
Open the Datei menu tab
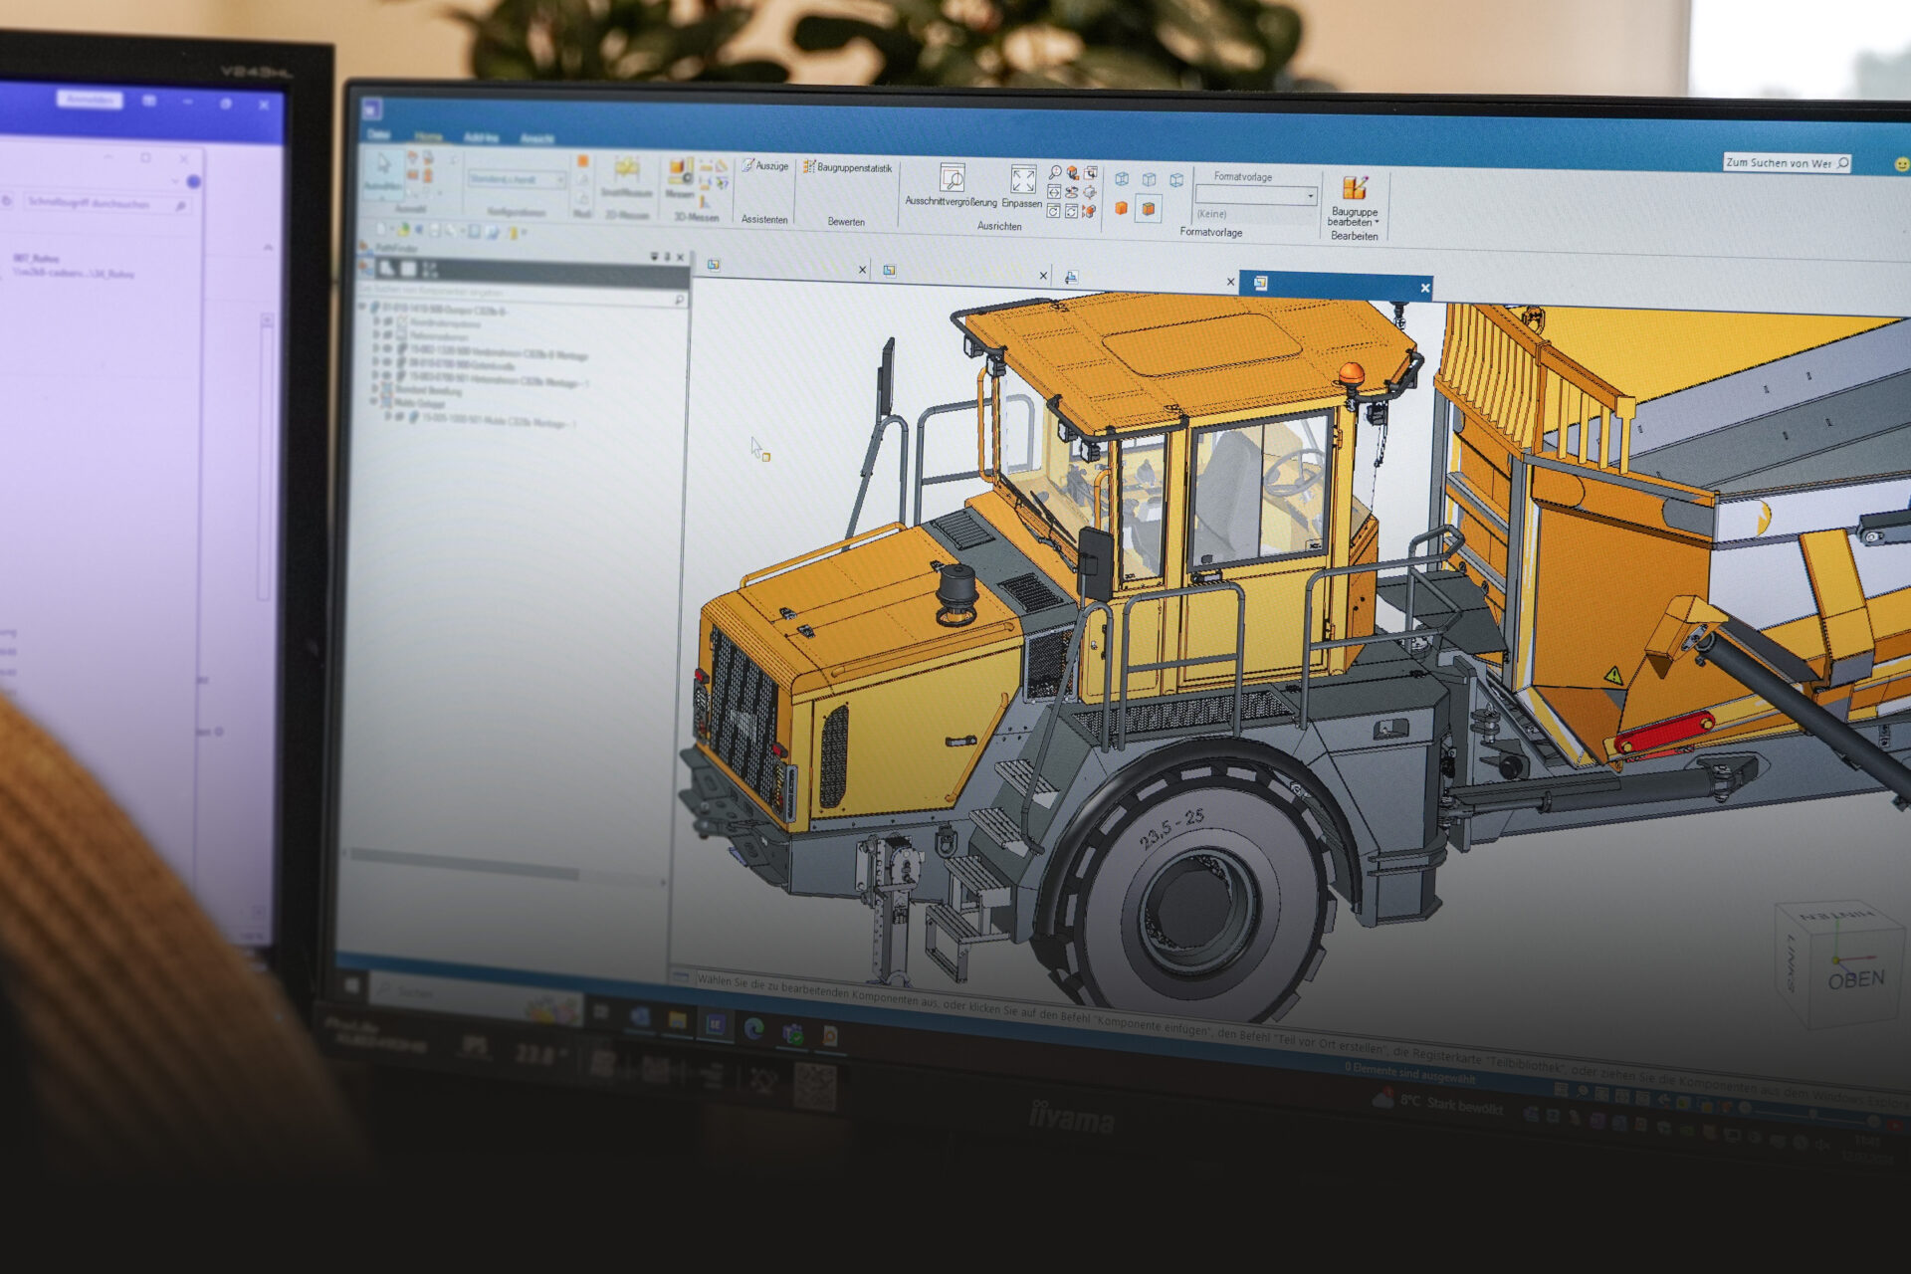tap(379, 133)
